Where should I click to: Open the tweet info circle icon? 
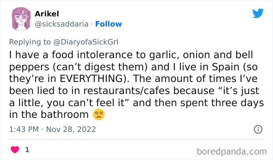click(258, 129)
